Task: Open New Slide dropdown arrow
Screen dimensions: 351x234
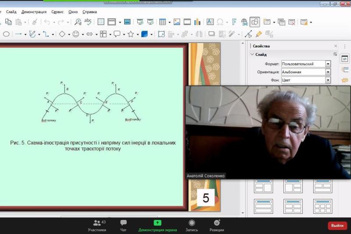Action: [274, 22]
